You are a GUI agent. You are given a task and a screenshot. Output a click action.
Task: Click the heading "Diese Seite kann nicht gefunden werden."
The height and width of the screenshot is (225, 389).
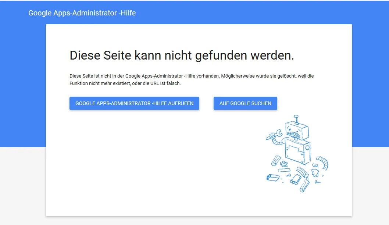pos(182,55)
